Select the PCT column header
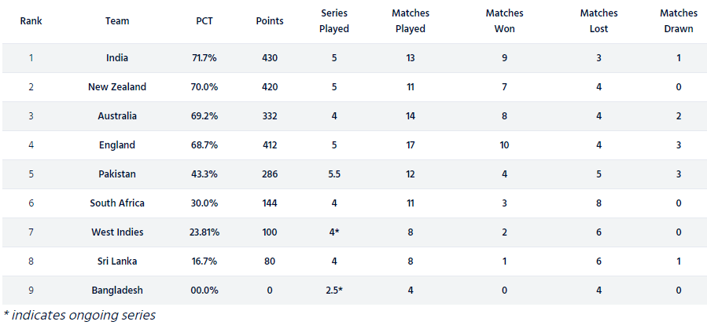The height and width of the screenshot is (329, 707). 204,21
